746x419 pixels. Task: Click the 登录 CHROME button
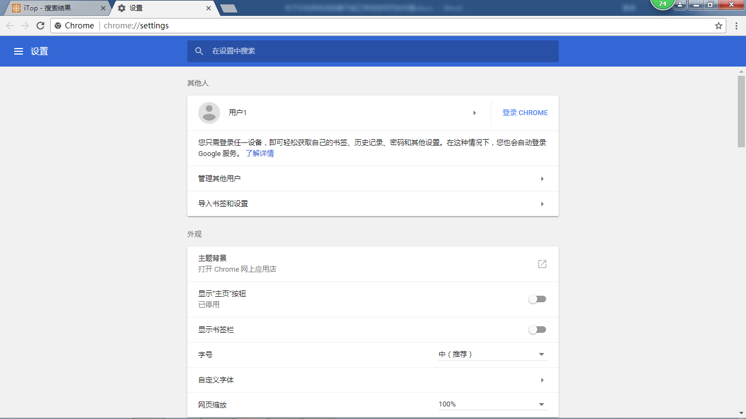(524, 112)
